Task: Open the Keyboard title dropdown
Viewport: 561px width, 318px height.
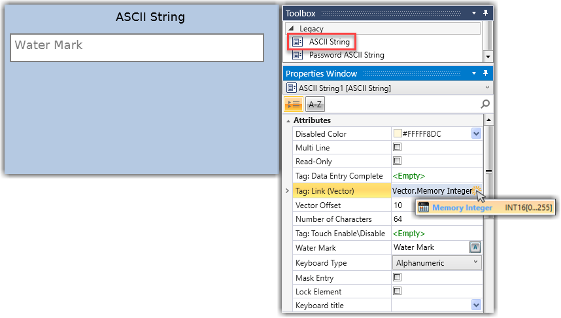Action: 476,306
